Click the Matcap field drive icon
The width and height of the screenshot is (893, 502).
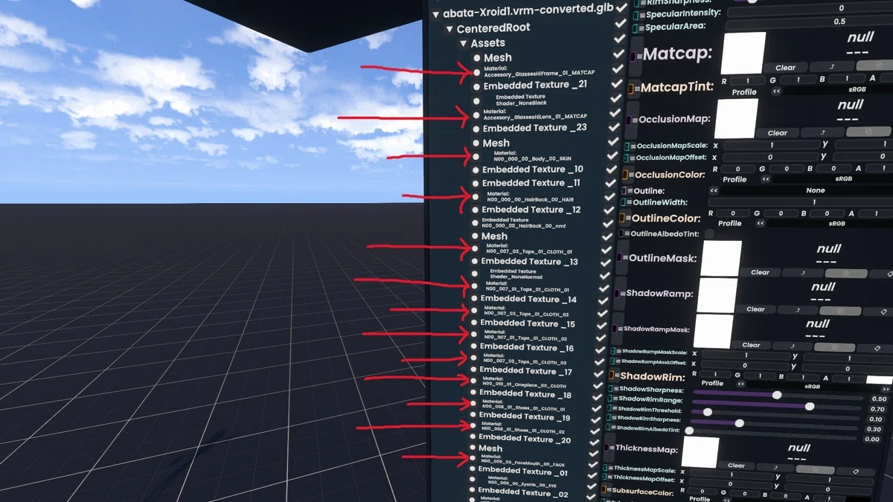tap(634, 56)
